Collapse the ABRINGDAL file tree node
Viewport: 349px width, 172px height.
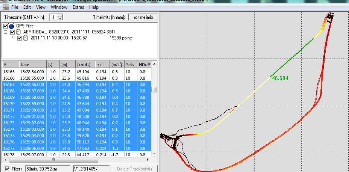tap(6, 32)
